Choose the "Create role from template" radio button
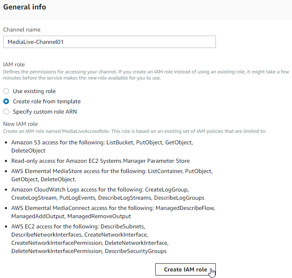Viewport: 292px width, 278px height. tap(6, 101)
